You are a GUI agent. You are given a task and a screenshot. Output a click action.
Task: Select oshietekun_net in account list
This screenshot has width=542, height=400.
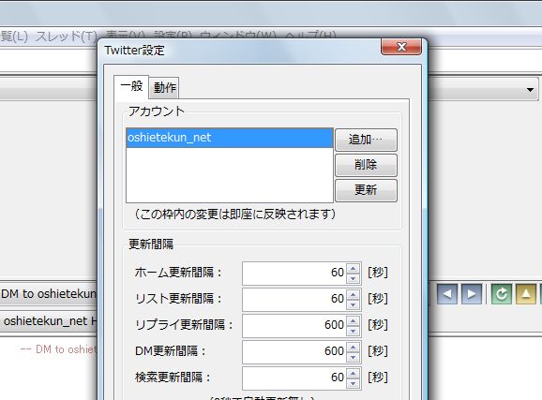point(230,138)
